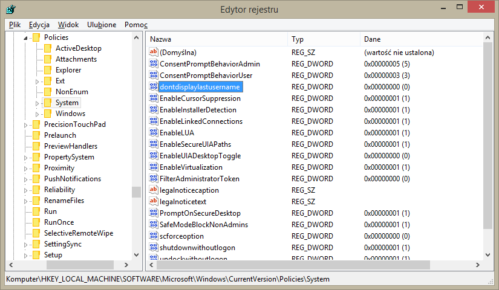Click the values list scroll right arrow
The width and height of the screenshot is (499, 290).
pyautogui.click(x=478, y=265)
